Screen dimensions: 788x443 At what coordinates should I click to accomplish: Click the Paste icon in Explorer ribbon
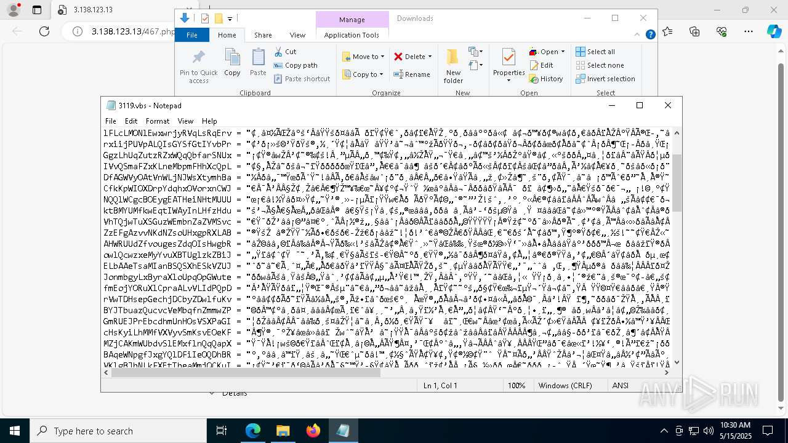(258, 62)
